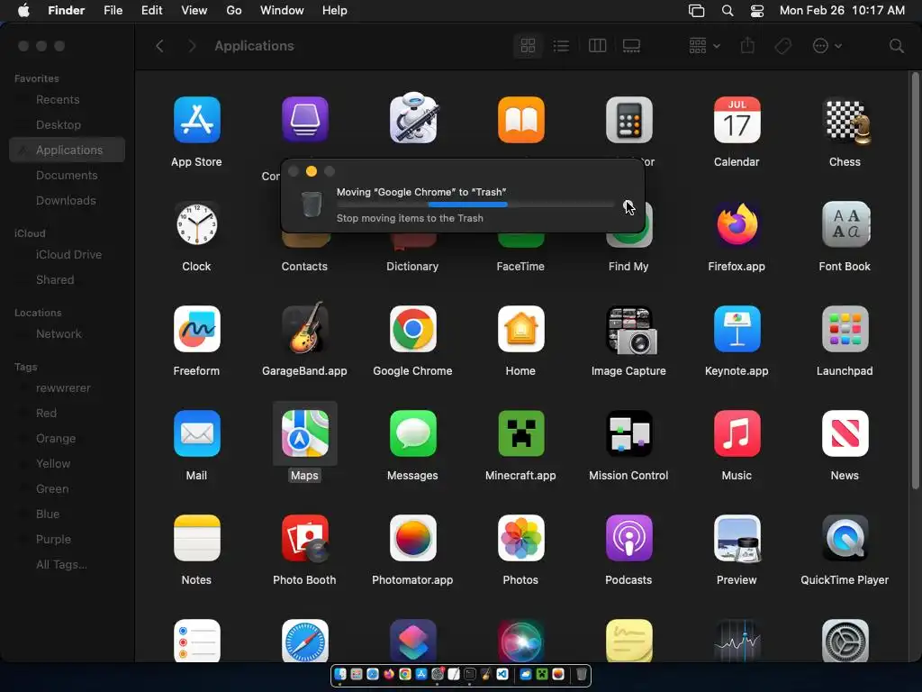The width and height of the screenshot is (922, 692).
Task: Switch to list view
Action: pyautogui.click(x=561, y=46)
